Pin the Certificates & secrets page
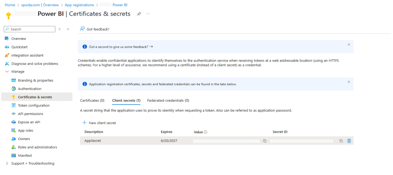393x175 pixels. [139, 14]
